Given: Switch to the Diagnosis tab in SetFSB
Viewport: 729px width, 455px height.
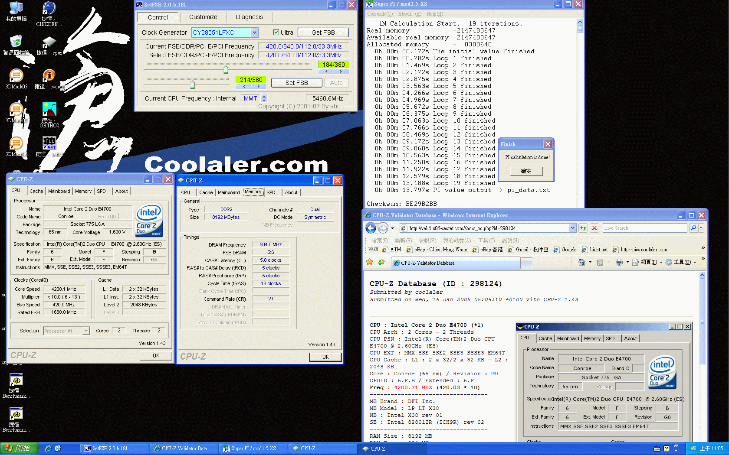Looking at the screenshot, I should pos(249,17).
